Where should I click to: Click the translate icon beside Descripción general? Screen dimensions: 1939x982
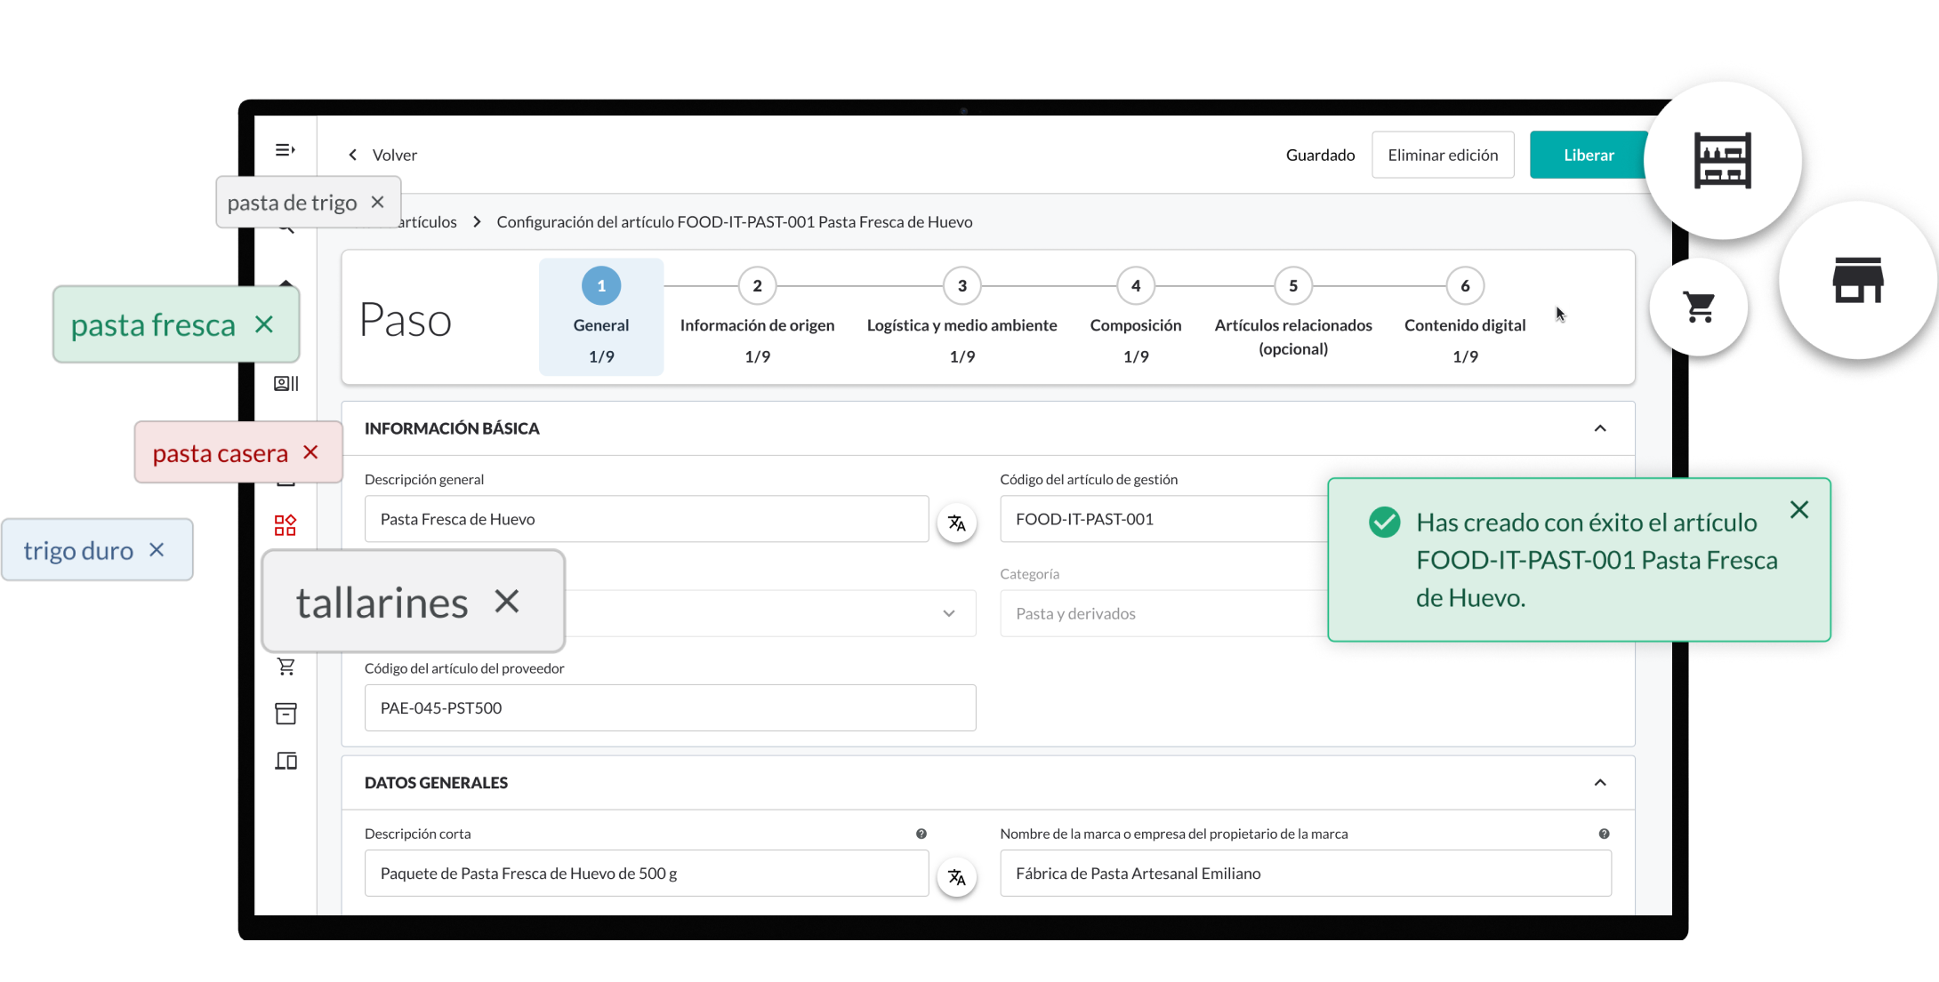coord(957,523)
